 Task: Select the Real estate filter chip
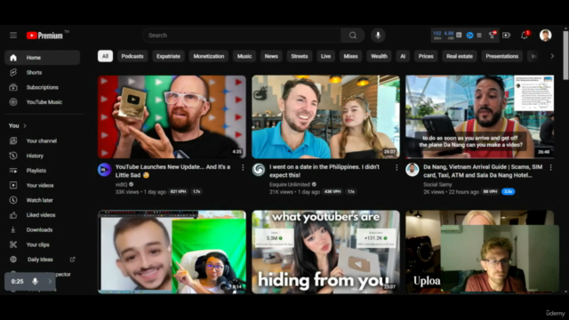460,56
